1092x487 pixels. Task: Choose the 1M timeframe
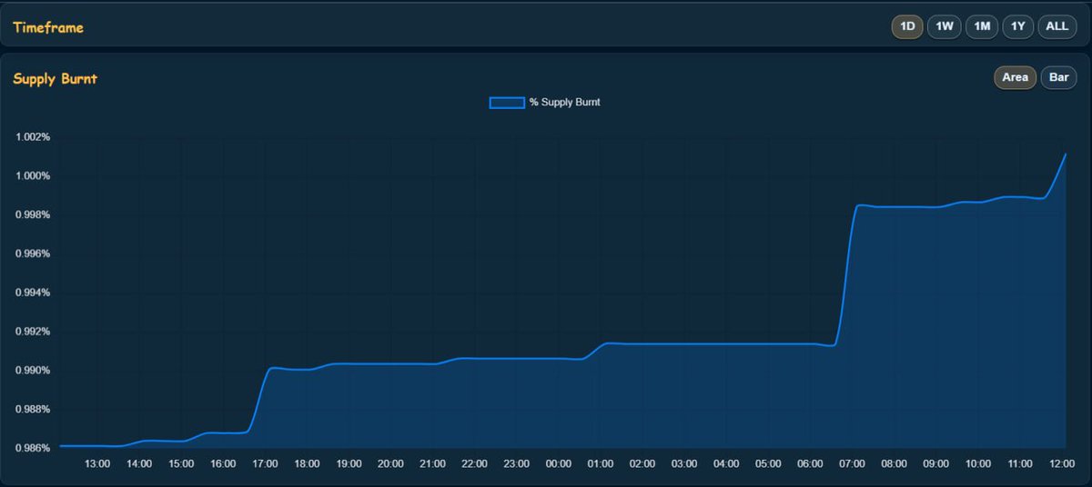pos(982,26)
